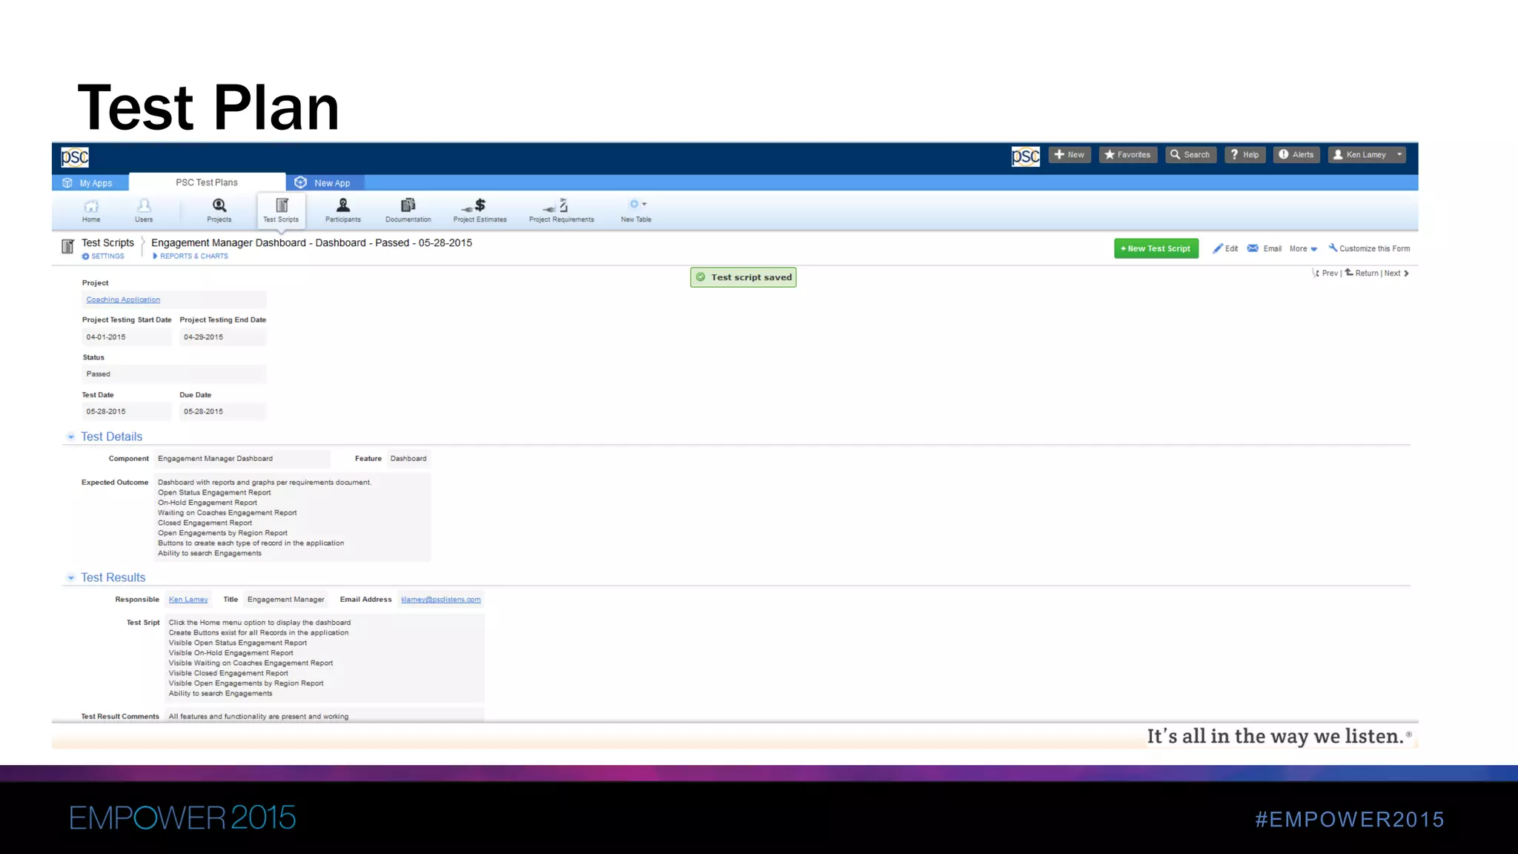Click the Reports & Charts link
The image size is (1518, 854).
[193, 256]
